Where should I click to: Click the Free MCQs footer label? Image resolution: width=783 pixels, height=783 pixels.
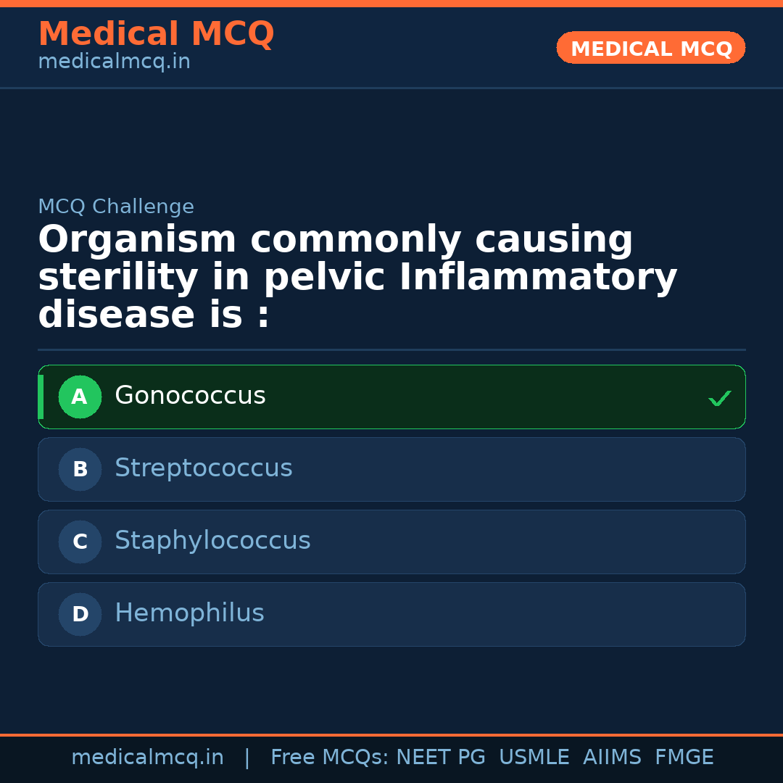(x=329, y=758)
